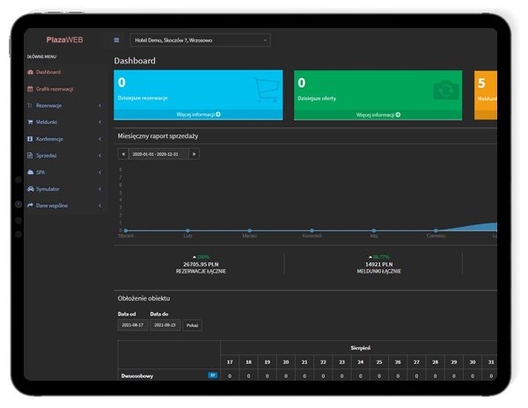Select the Dashboard menu item
The image size is (528, 408).
tap(48, 72)
